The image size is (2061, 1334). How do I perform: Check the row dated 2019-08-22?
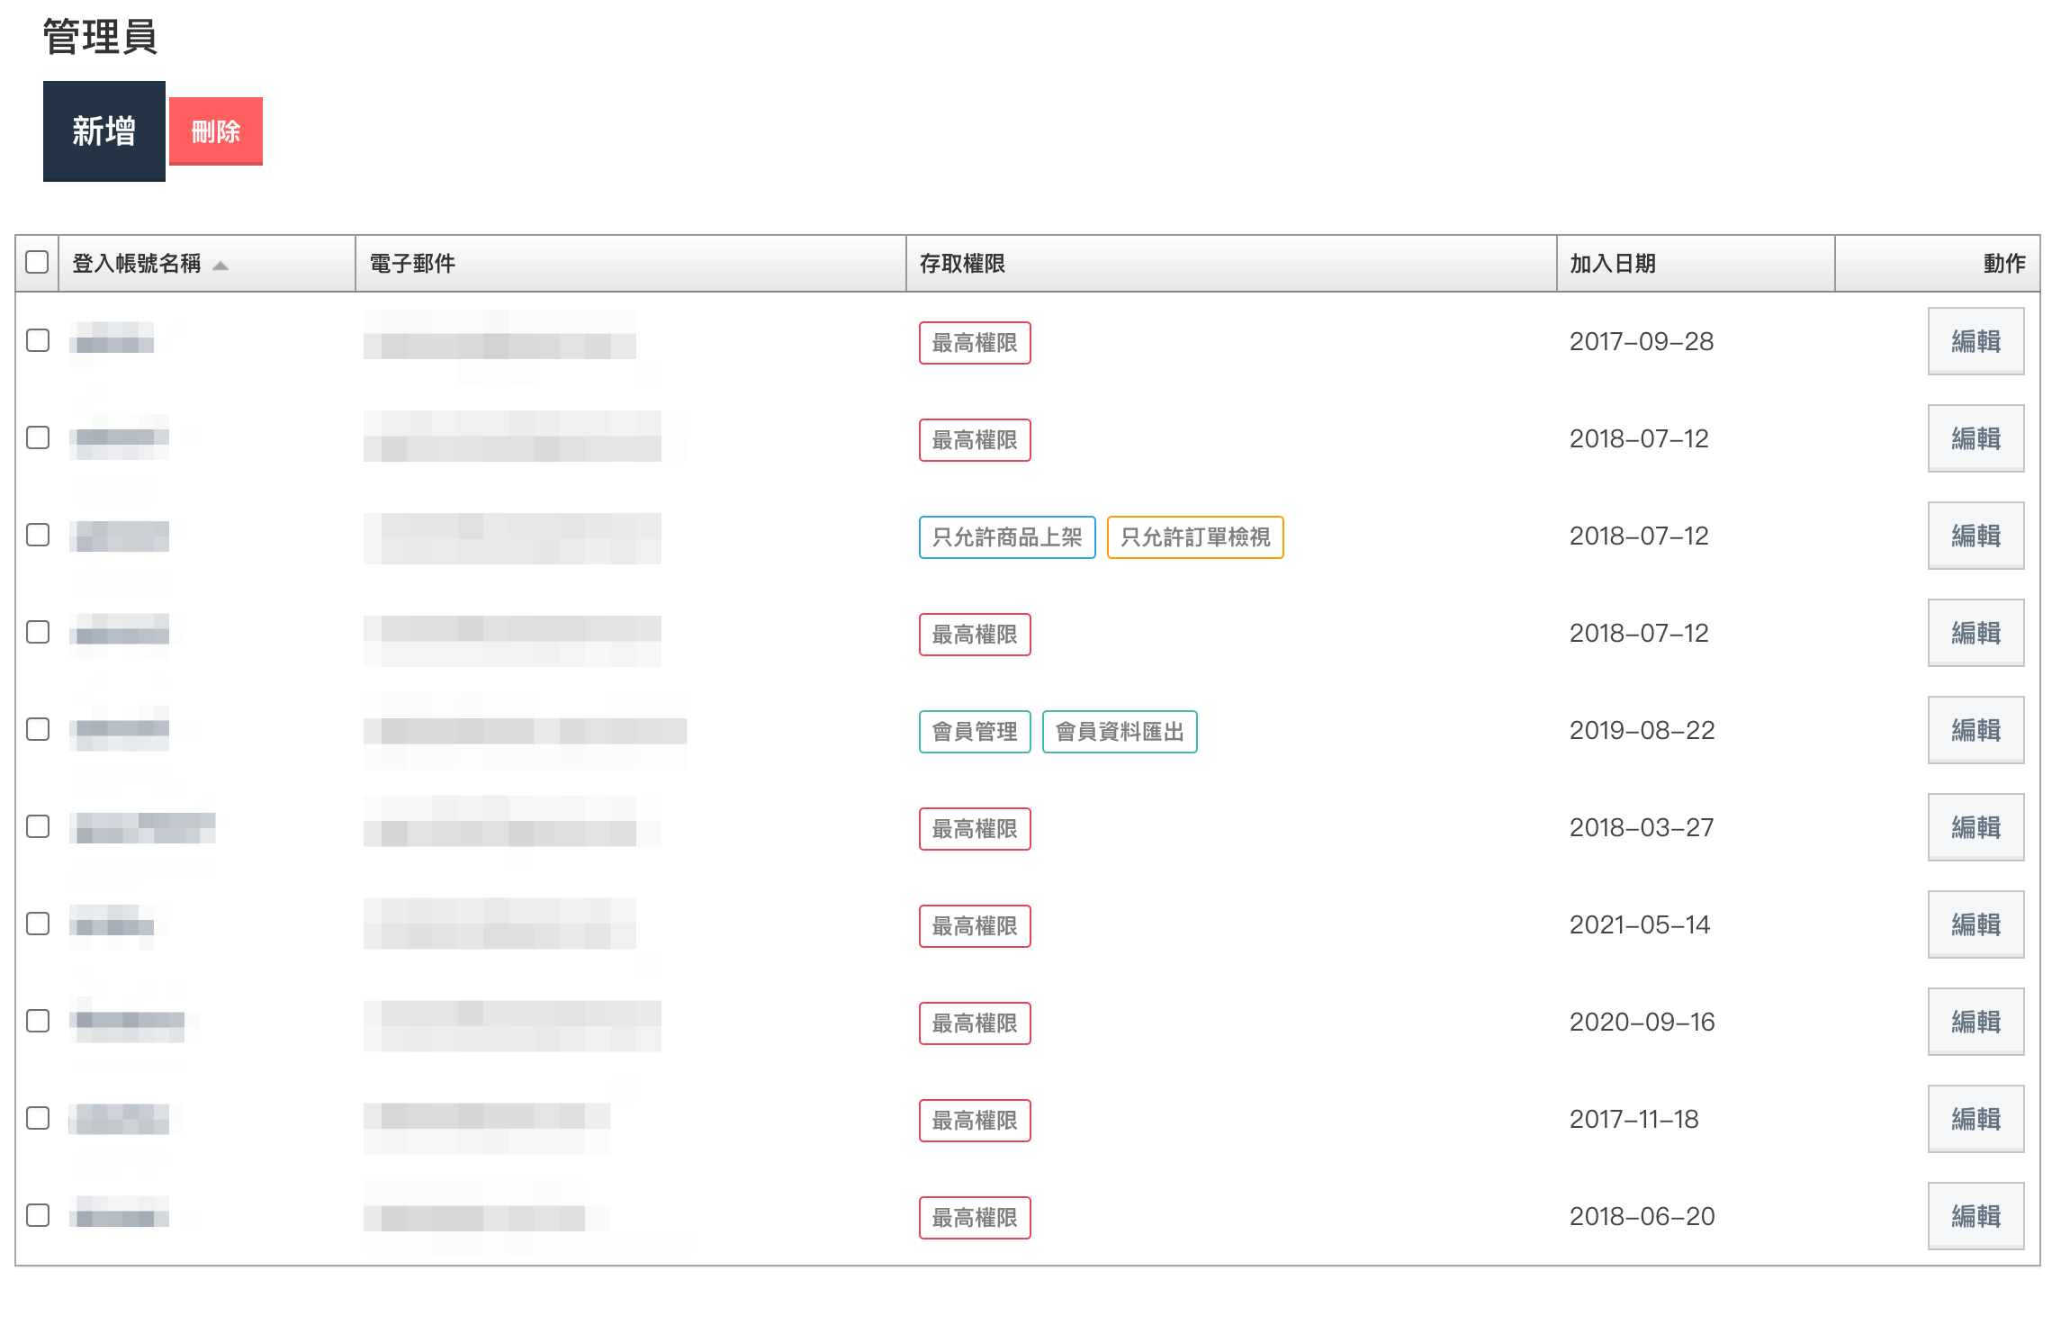(x=38, y=729)
